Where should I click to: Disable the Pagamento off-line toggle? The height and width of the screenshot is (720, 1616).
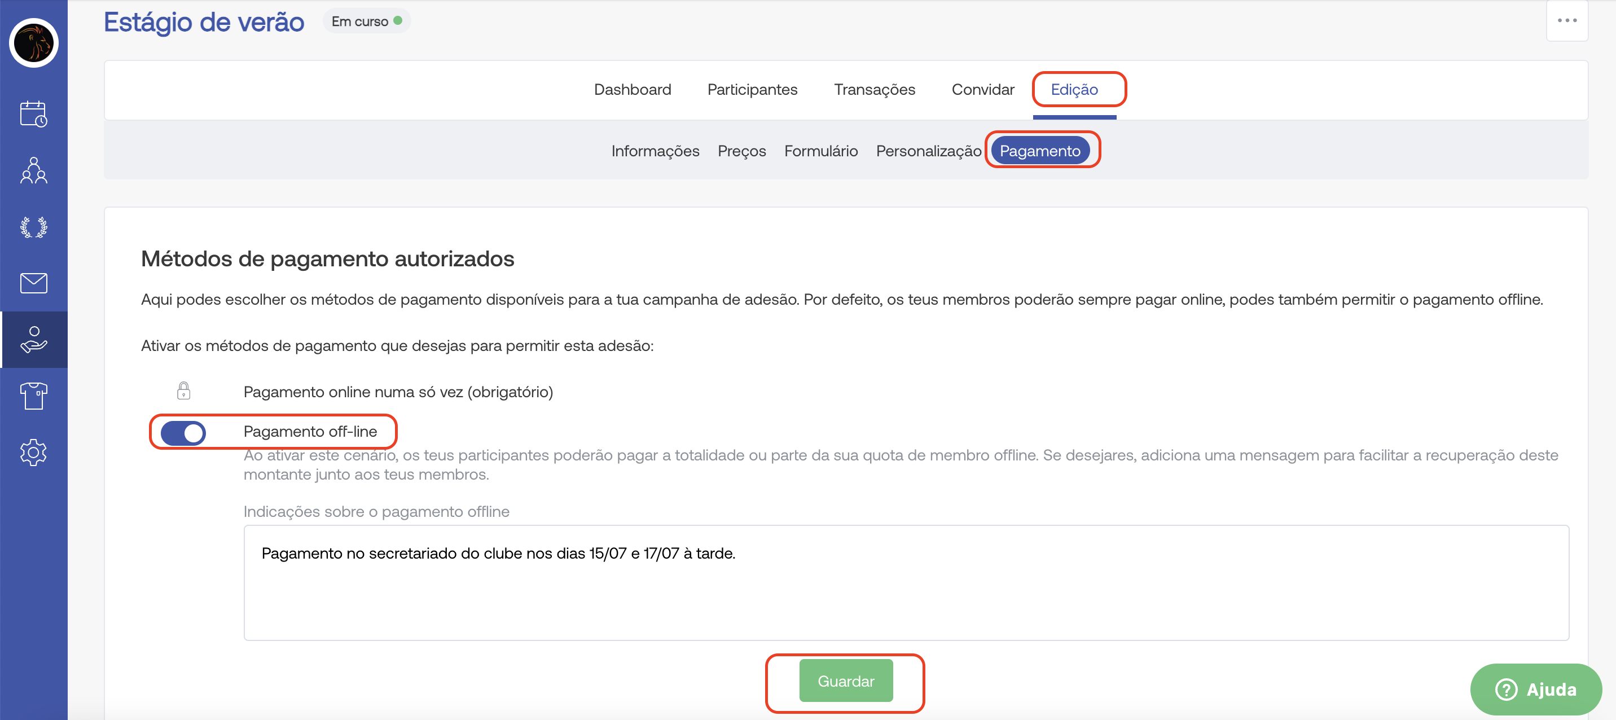point(183,432)
